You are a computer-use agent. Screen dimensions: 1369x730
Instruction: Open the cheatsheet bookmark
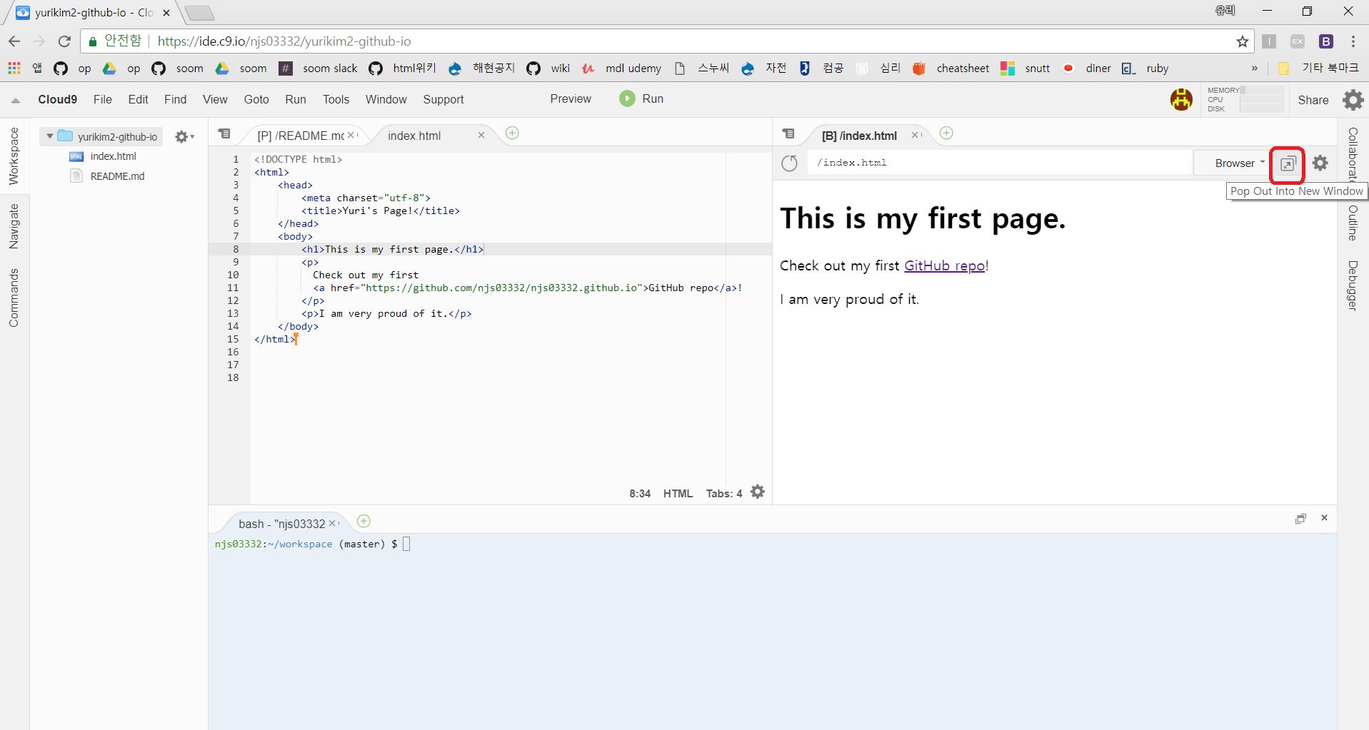point(951,69)
